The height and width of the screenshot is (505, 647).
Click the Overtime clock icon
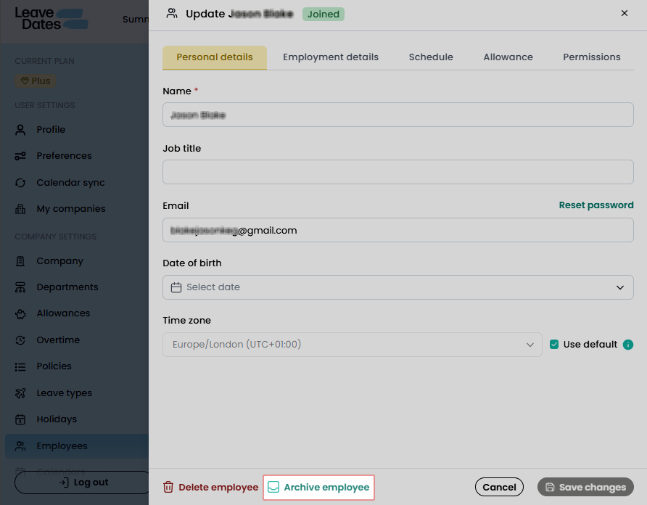coord(20,340)
